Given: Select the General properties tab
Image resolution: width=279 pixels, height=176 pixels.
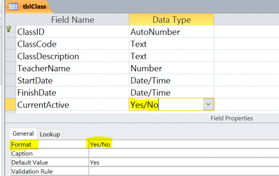Looking at the screenshot, I should (23, 134).
